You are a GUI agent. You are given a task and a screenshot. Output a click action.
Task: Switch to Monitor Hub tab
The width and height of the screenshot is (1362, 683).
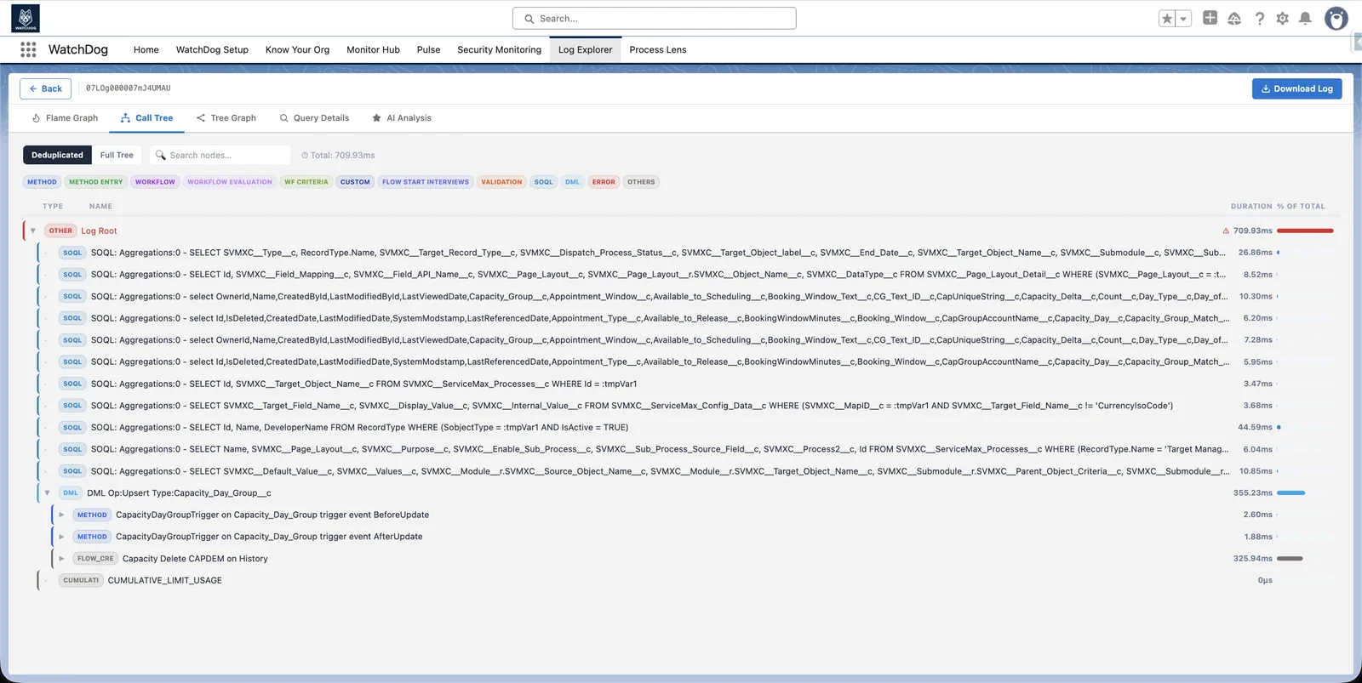pyautogui.click(x=373, y=49)
